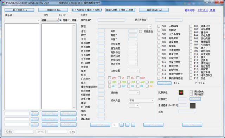Click the 设置2 button
Viewport: 225px width, 138px height.
72,132
